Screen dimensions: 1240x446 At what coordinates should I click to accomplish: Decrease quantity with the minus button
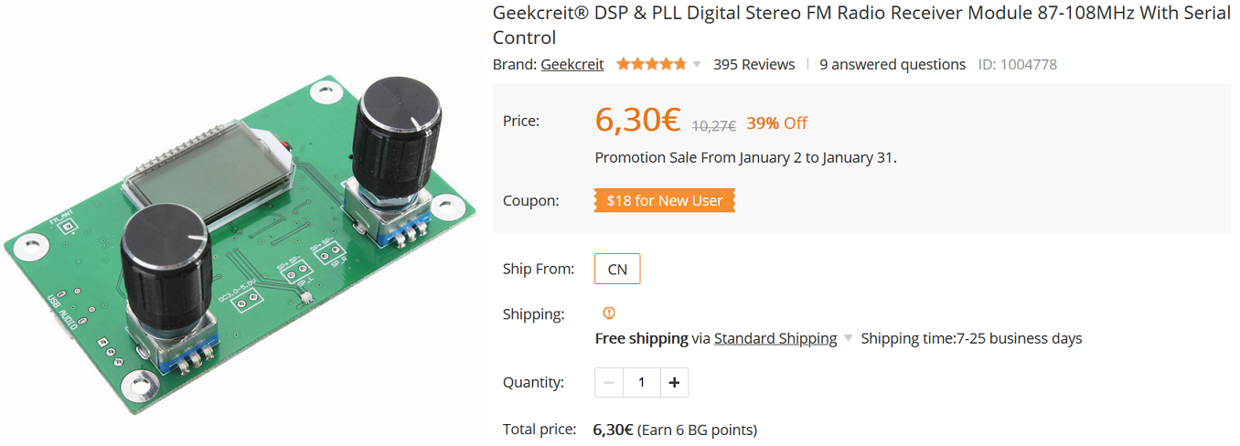609,382
